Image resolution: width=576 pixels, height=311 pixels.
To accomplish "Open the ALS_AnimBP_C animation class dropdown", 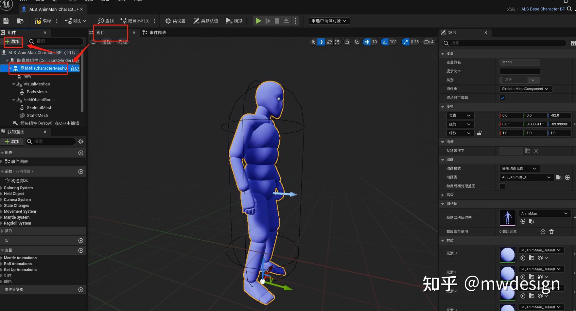I will tap(526, 177).
